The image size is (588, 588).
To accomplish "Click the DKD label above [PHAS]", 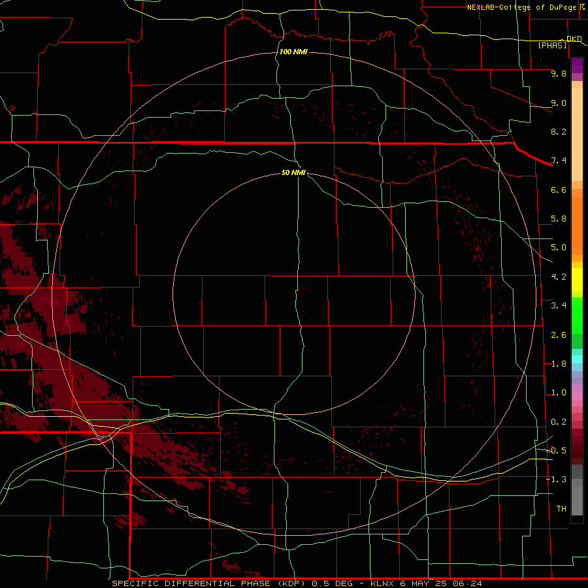I will click(574, 39).
